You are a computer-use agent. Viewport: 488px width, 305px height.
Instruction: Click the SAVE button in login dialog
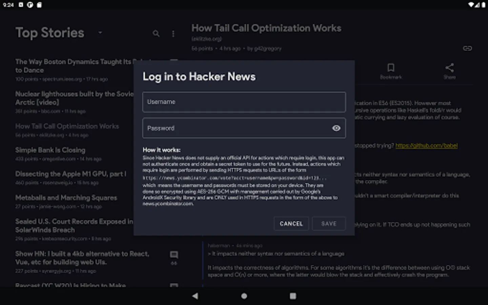[329, 224]
